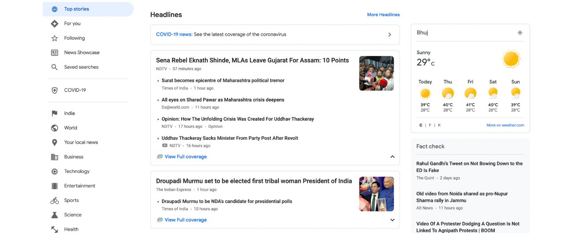The image size is (584, 233).
Task: Click the Following star icon
Action: pyautogui.click(x=55, y=38)
